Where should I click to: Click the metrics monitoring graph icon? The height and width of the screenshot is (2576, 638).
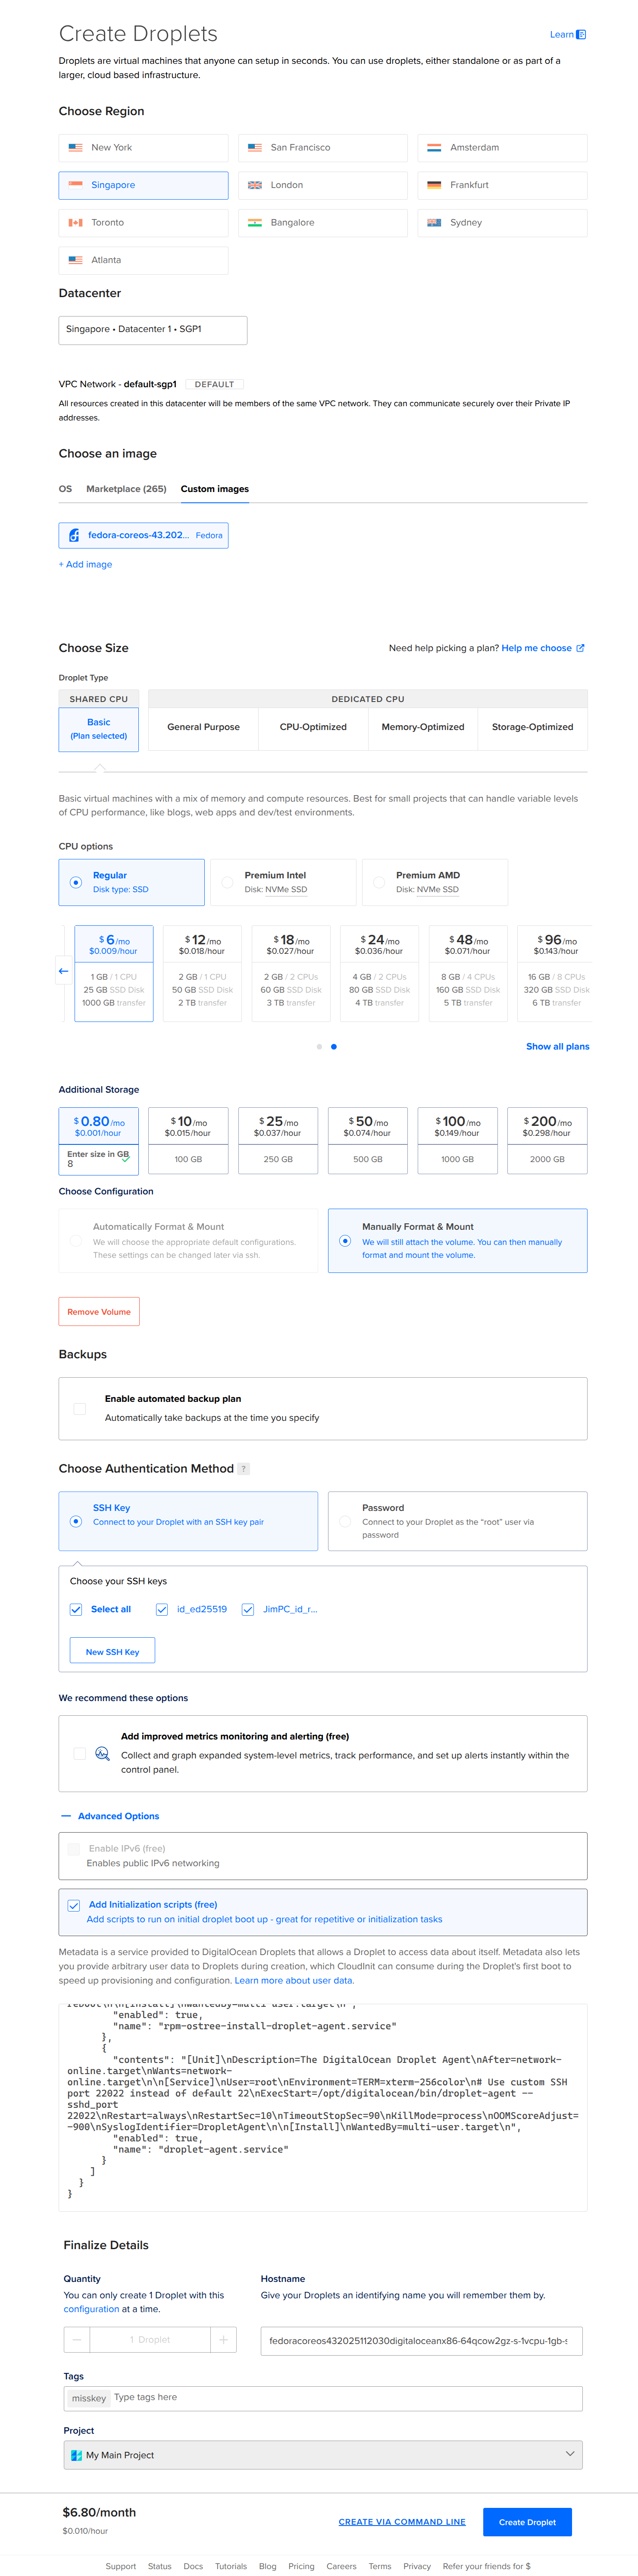102,1754
